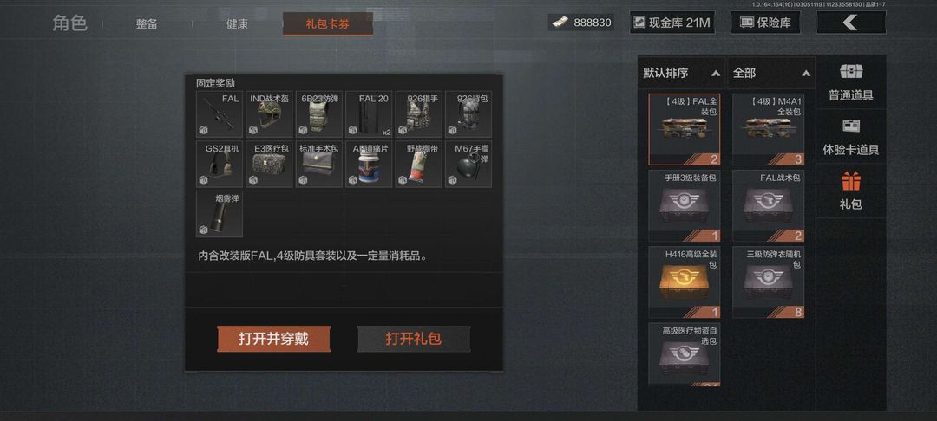The width and height of the screenshot is (937, 421).
Task: Click the E3医疗包 medical kit icon
Action: coord(269,164)
